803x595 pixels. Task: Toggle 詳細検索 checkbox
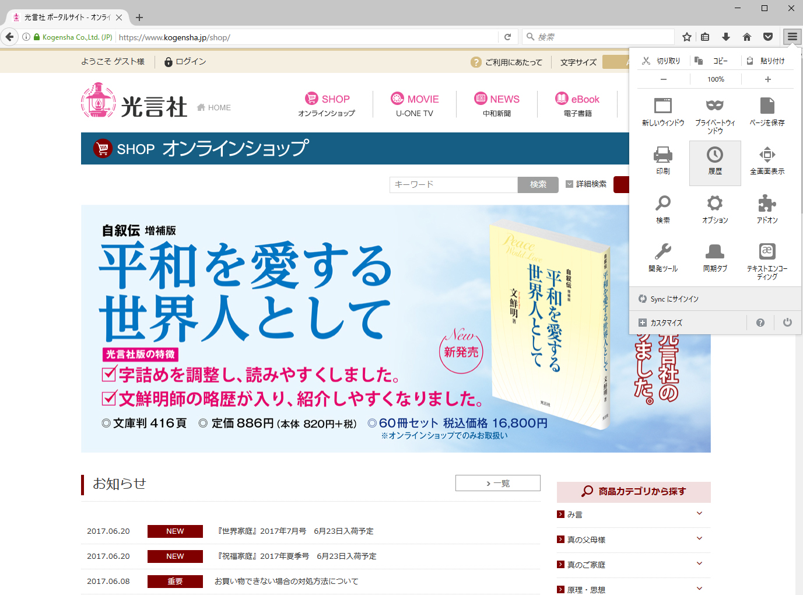[570, 184]
